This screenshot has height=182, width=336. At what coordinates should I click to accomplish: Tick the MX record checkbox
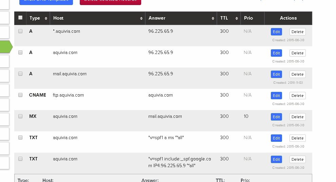pos(20,116)
